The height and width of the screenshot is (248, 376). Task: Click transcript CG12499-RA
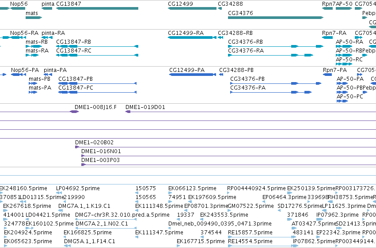click(192, 38)
